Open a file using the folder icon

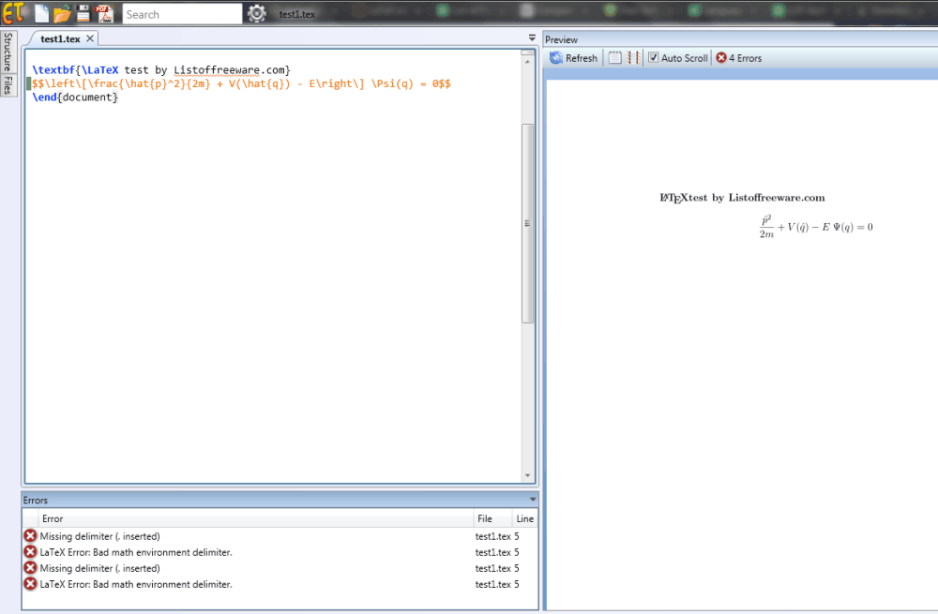tap(62, 13)
